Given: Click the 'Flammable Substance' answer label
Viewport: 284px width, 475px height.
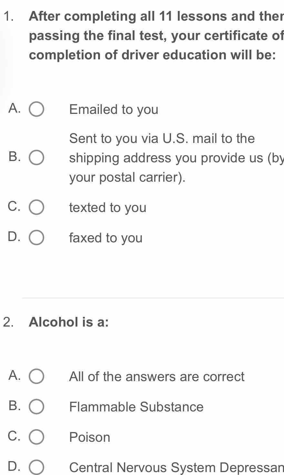Looking at the screenshot, I should click(x=137, y=407).
